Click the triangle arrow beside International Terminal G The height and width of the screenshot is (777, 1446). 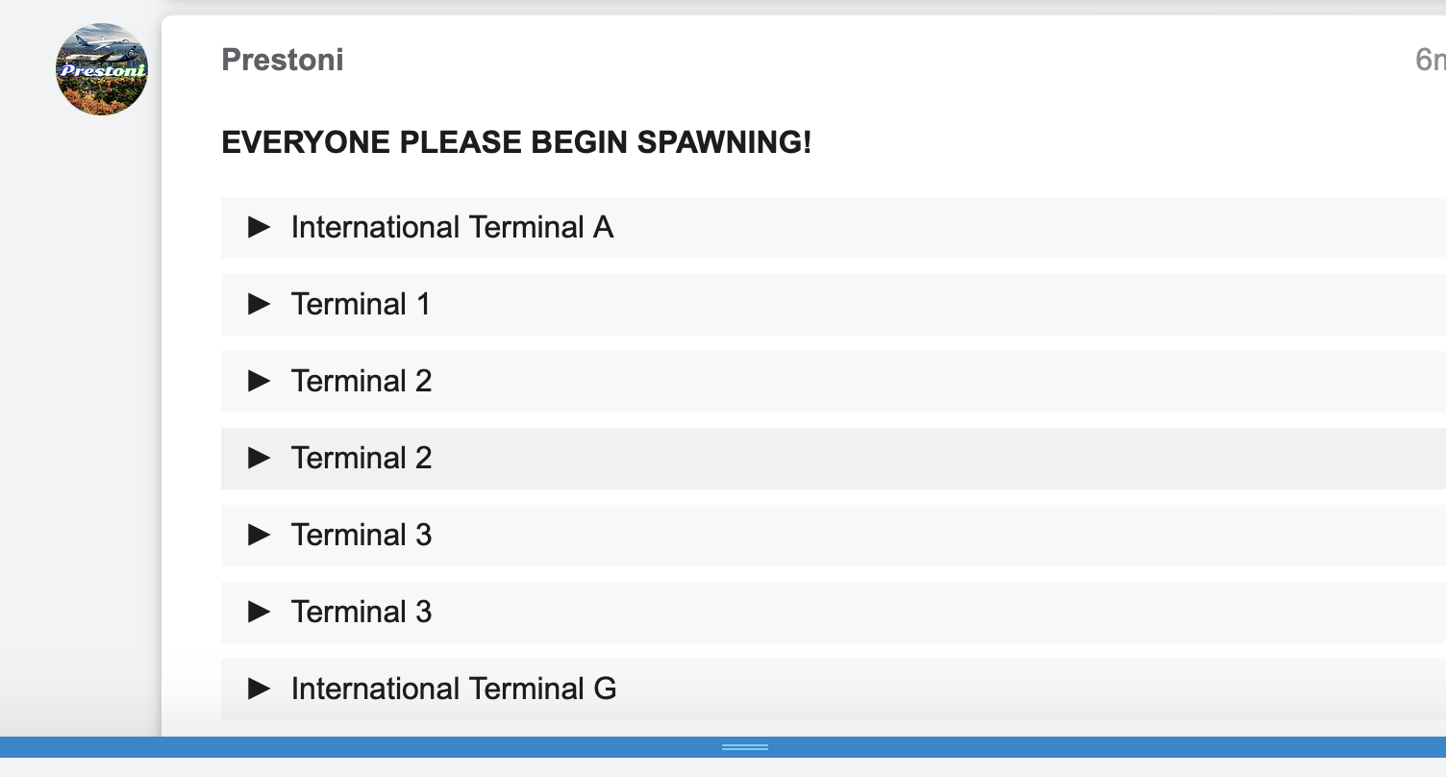[259, 689]
